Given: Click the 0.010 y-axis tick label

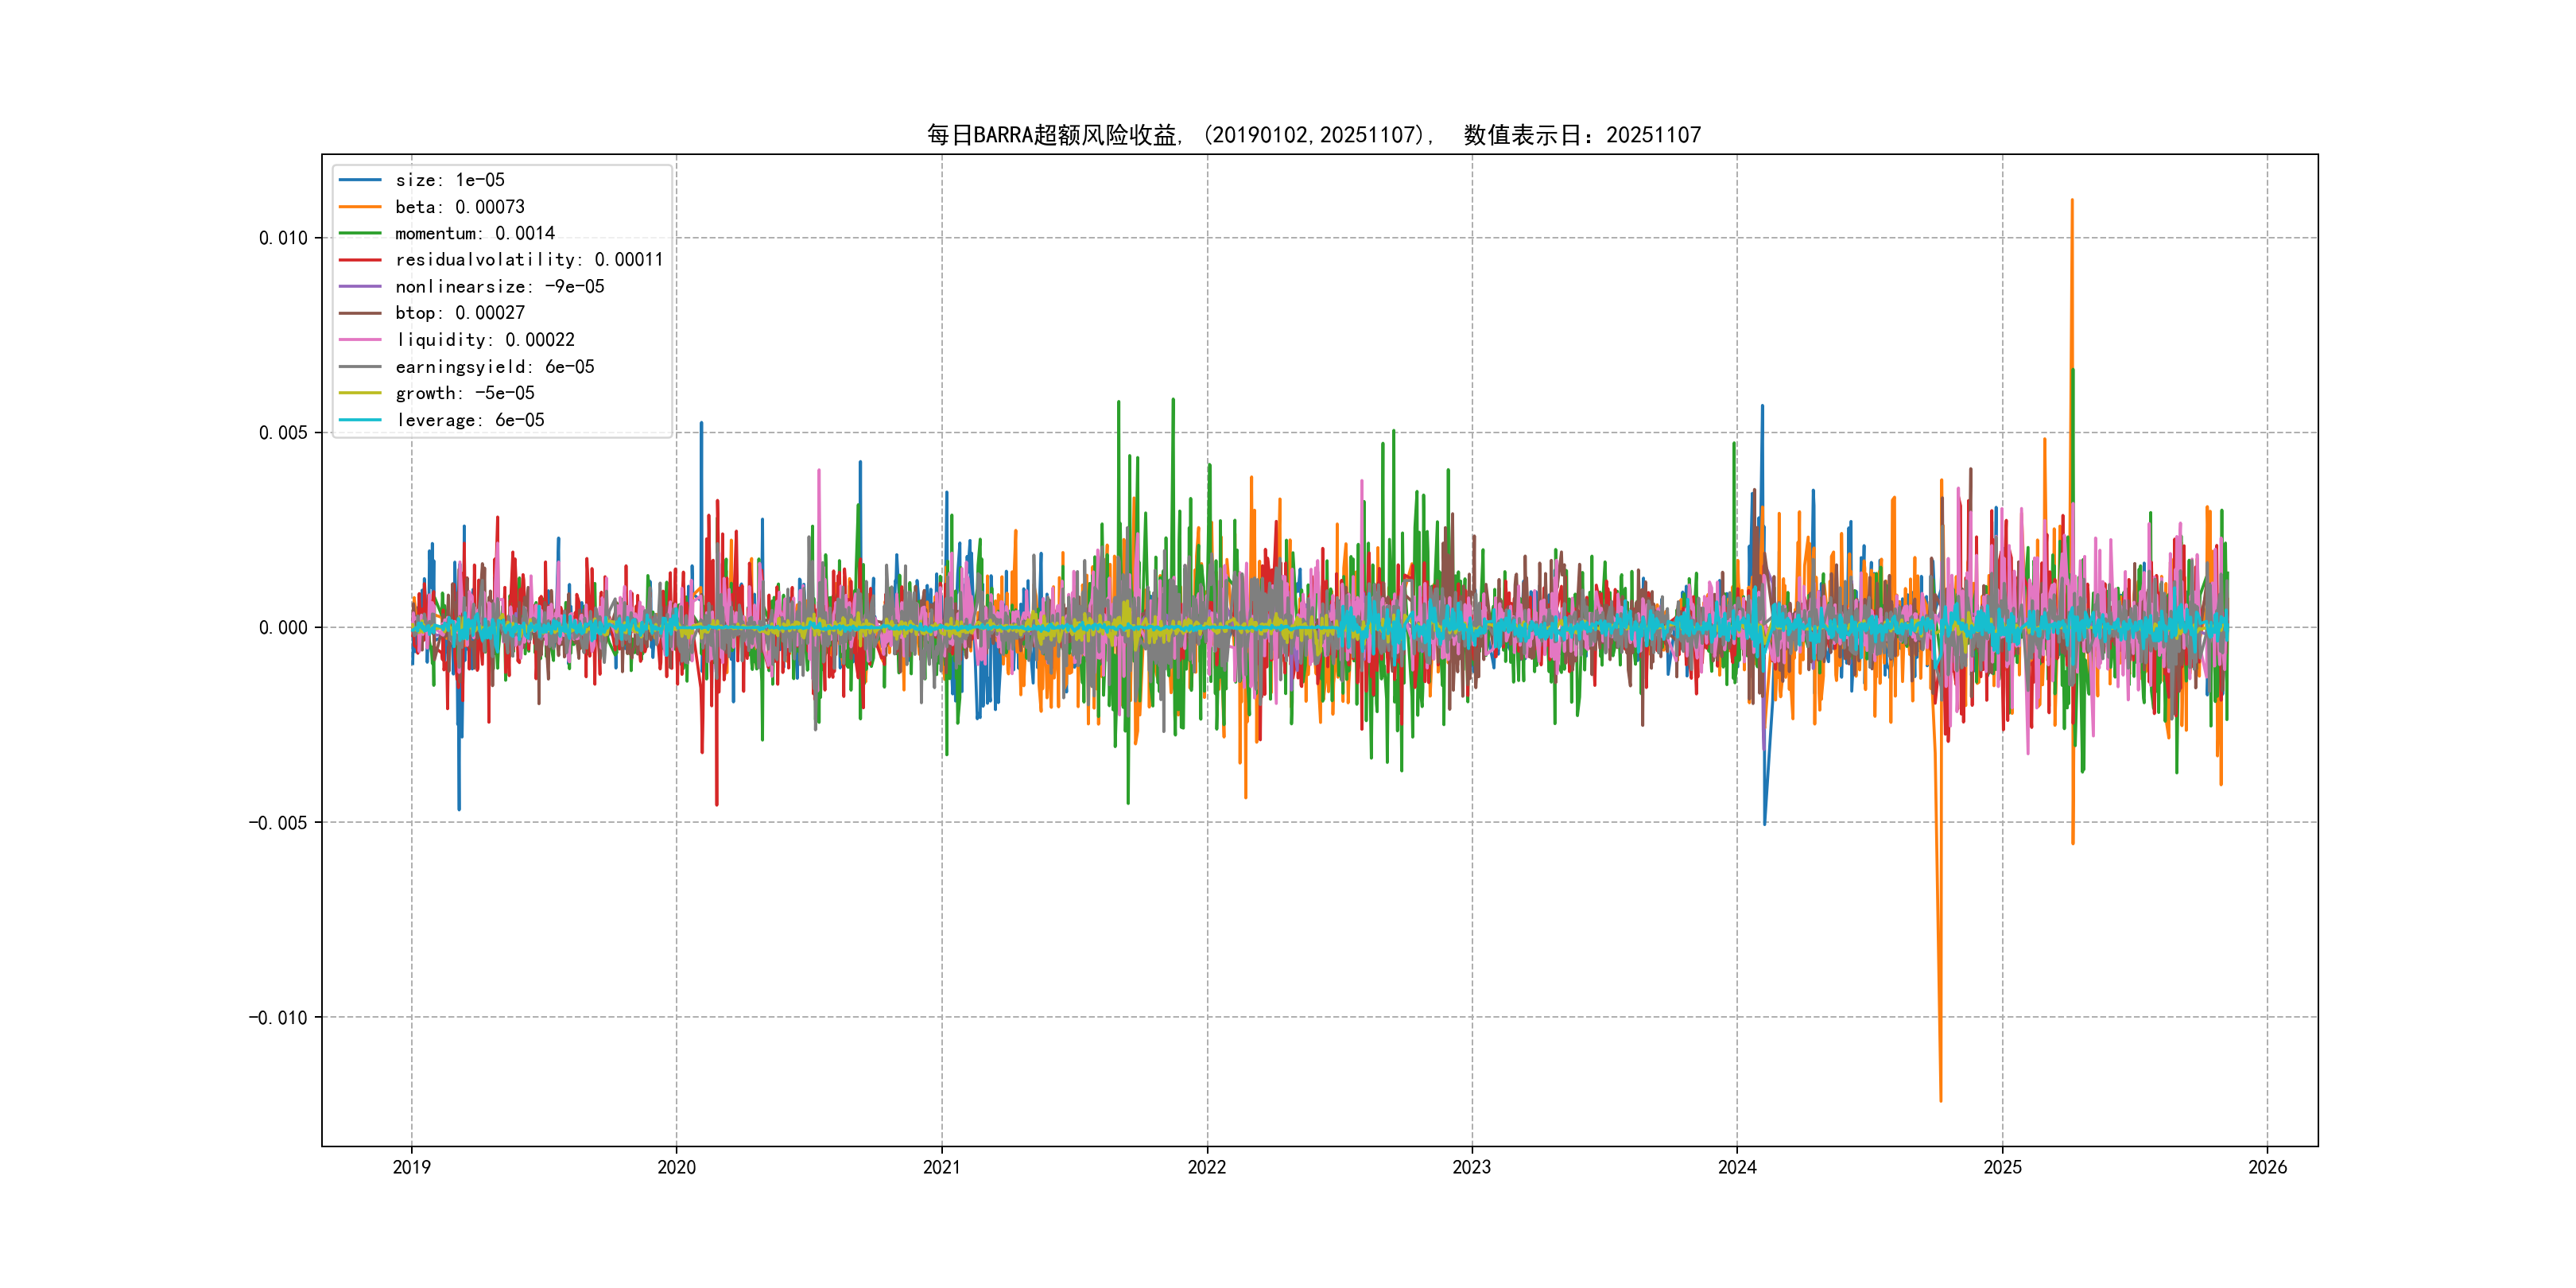Looking at the screenshot, I should click(283, 238).
